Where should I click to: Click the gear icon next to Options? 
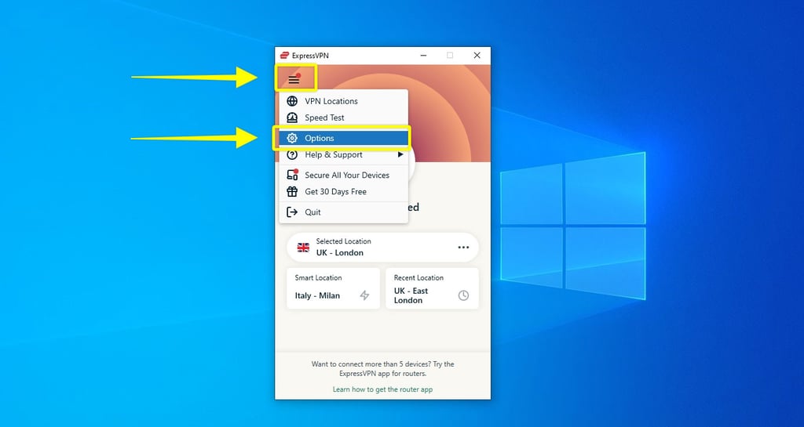click(292, 138)
